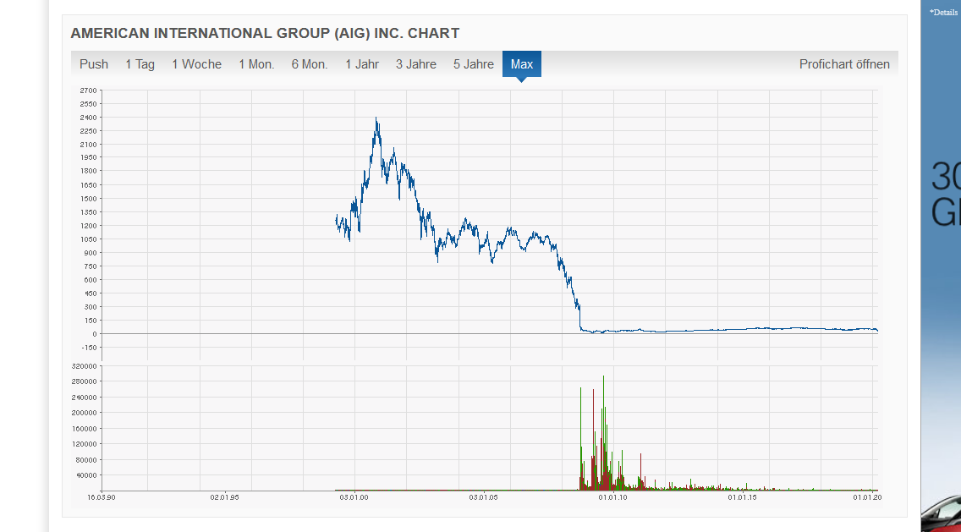Click the 03.01.00 date label
Viewport: 961px width, 532px height.
[354, 497]
